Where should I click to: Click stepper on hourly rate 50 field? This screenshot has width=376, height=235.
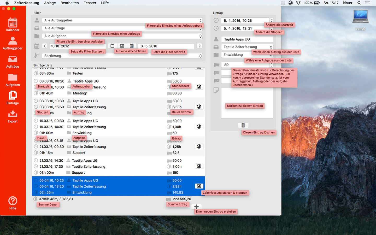click(x=272, y=65)
